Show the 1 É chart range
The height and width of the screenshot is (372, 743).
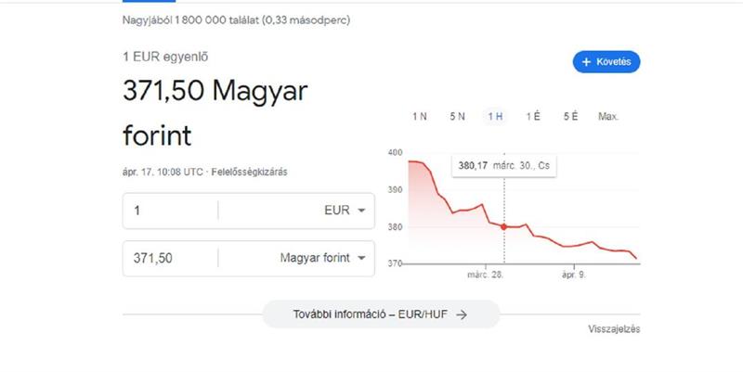(533, 117)
